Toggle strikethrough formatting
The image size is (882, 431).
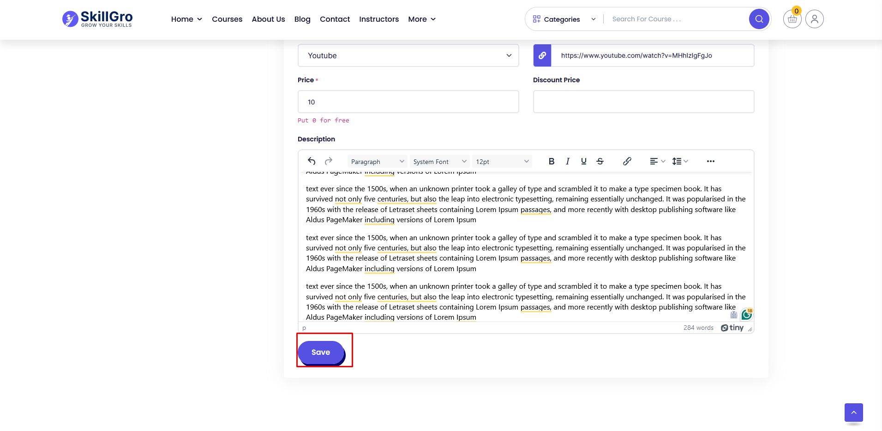coord(600,161)
